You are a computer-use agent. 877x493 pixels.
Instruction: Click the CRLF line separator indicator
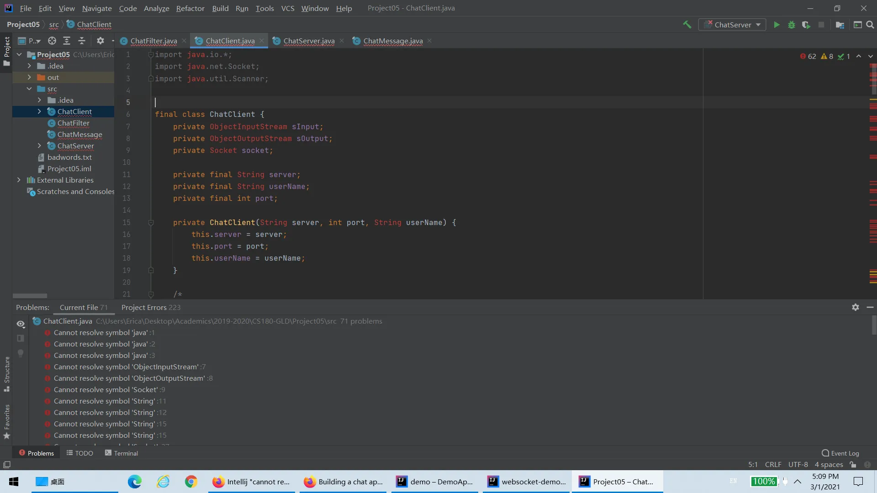pyautogui.click(x=773, y=464)
